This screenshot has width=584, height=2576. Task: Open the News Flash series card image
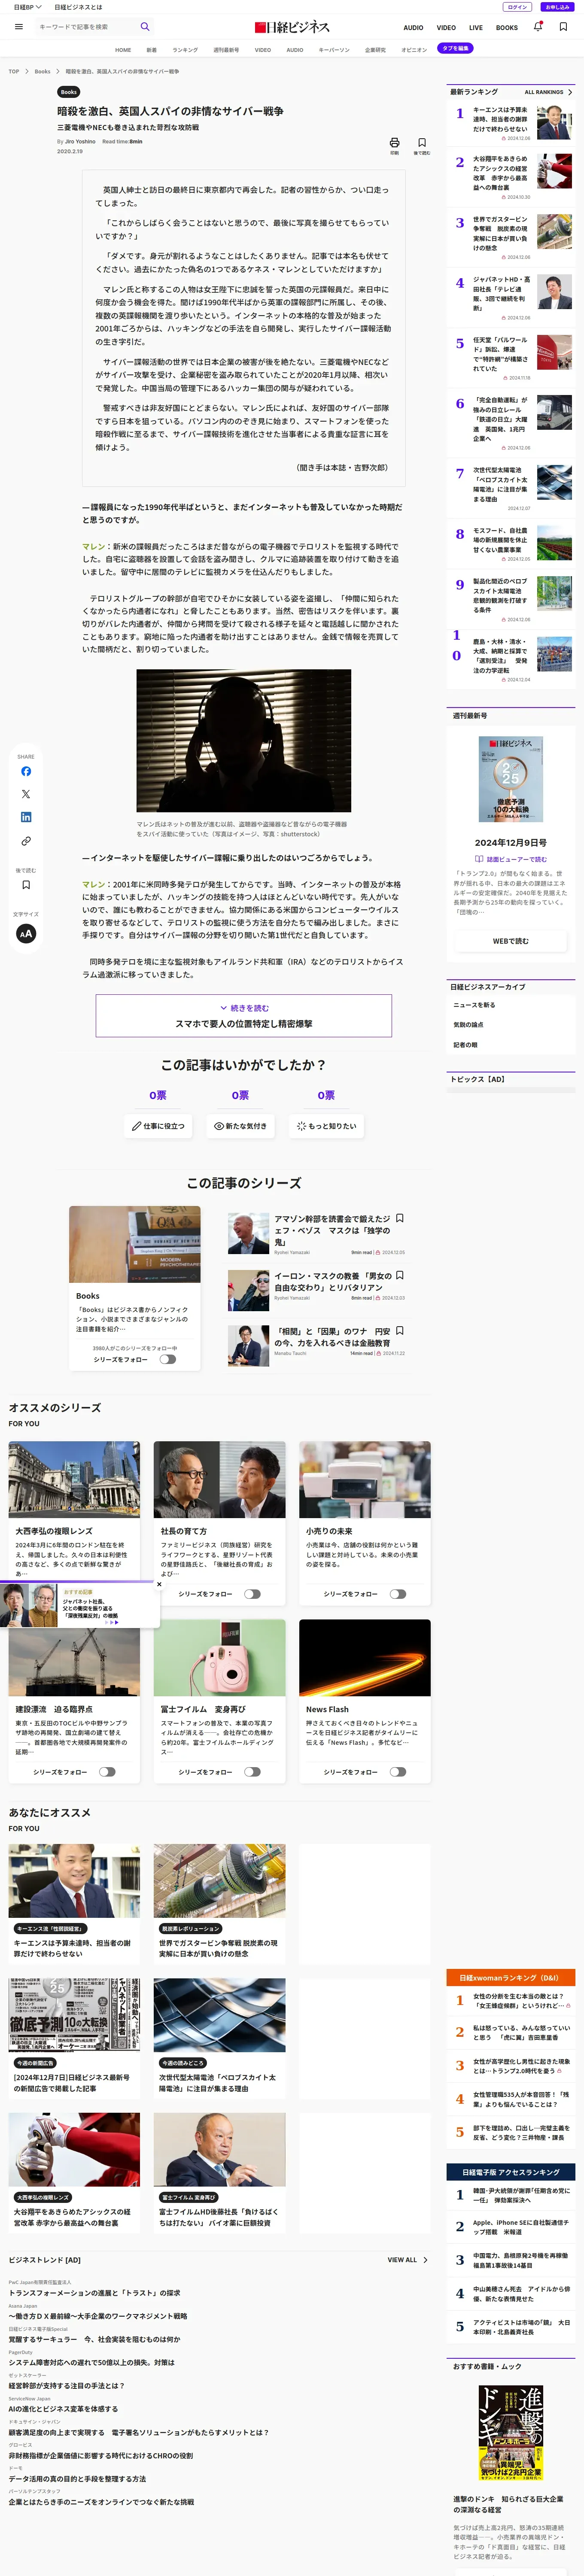365,1659
